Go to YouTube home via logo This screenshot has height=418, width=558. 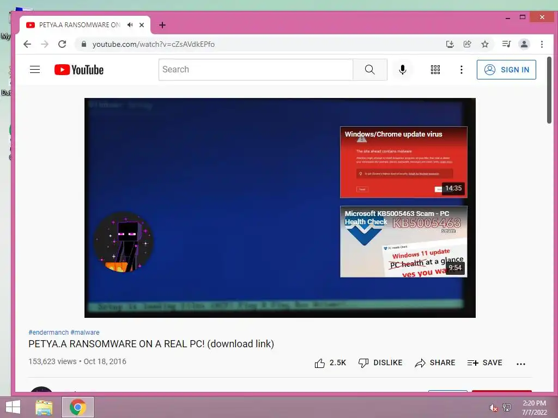pyautogui.click(x=79, y=70)
